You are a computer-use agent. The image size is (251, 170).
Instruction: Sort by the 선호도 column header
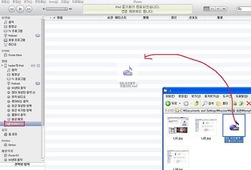click(x=193, y=17)
